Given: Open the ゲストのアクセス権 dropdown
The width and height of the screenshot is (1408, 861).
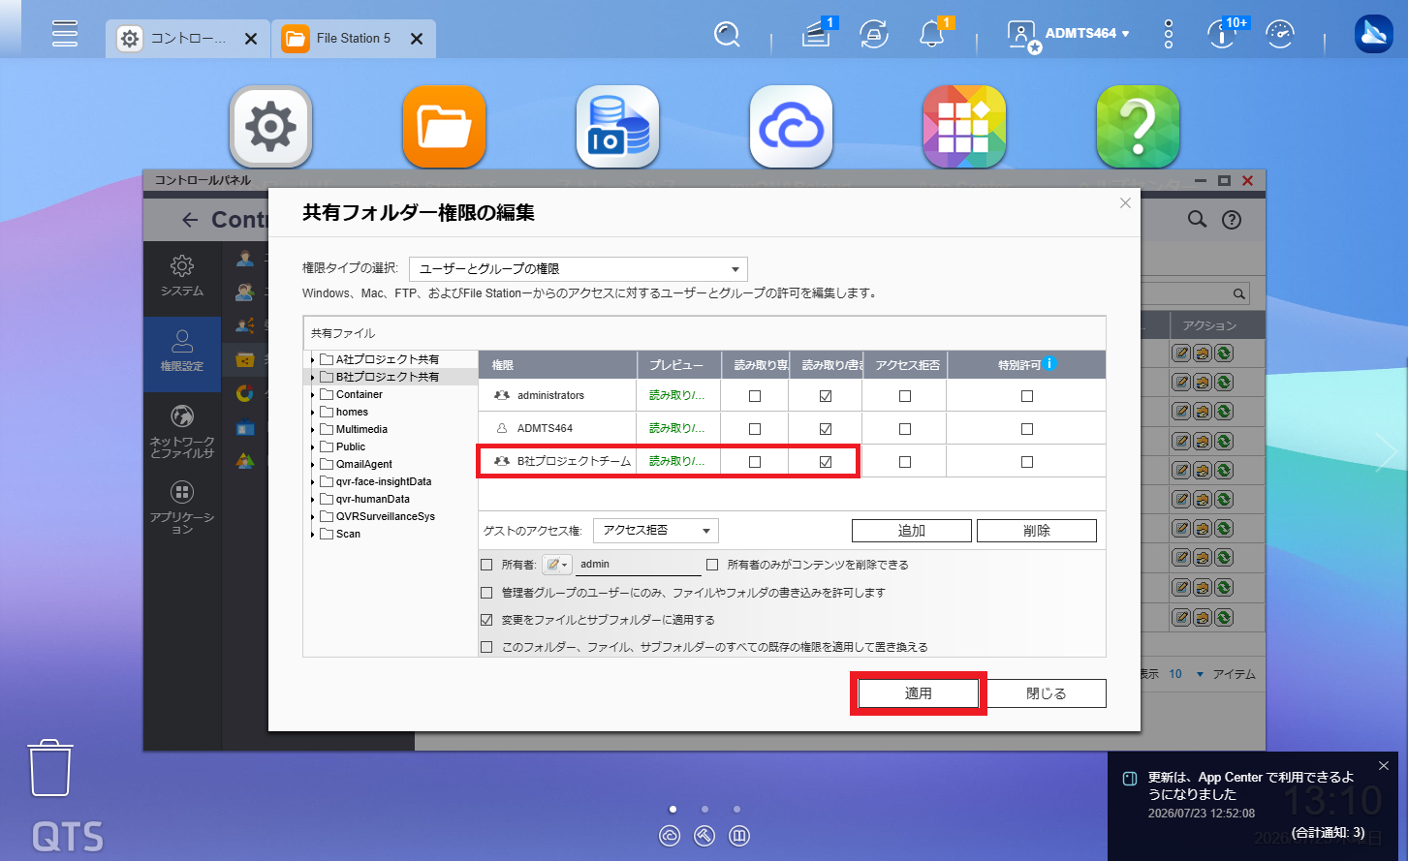Looking at the screenshot, I should 656,531.
